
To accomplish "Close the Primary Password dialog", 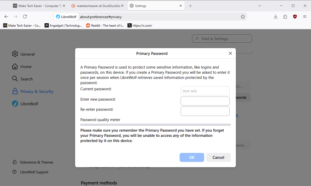I will [x=230, y=53].
